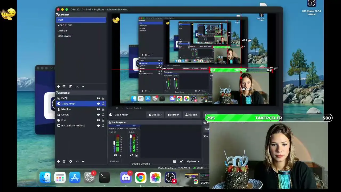341x192 pixels.
Task: Open OBS Studio 32.1.2 desktop icon
Action: 311,7
